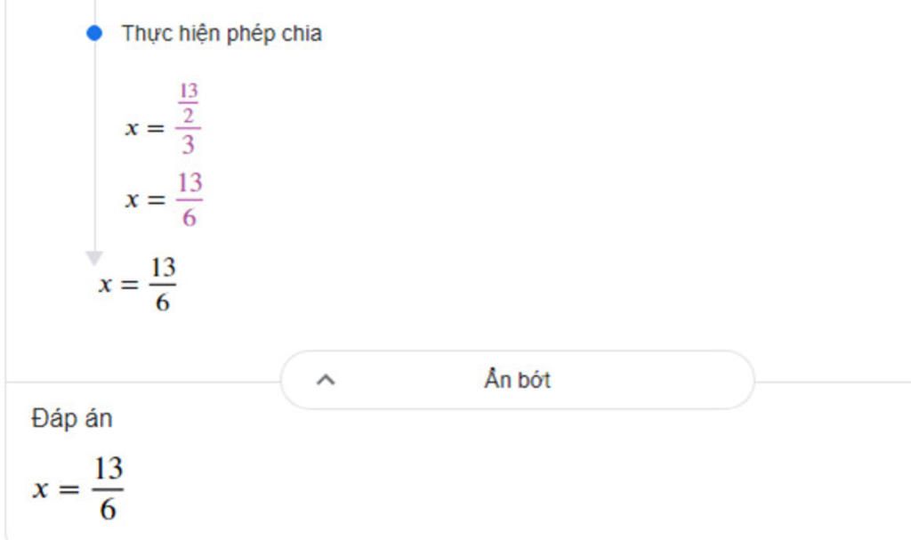The image size is (911, 540).
Task: Click the gray arrowhead ending the step line
Action: click(x=94, y=259)
